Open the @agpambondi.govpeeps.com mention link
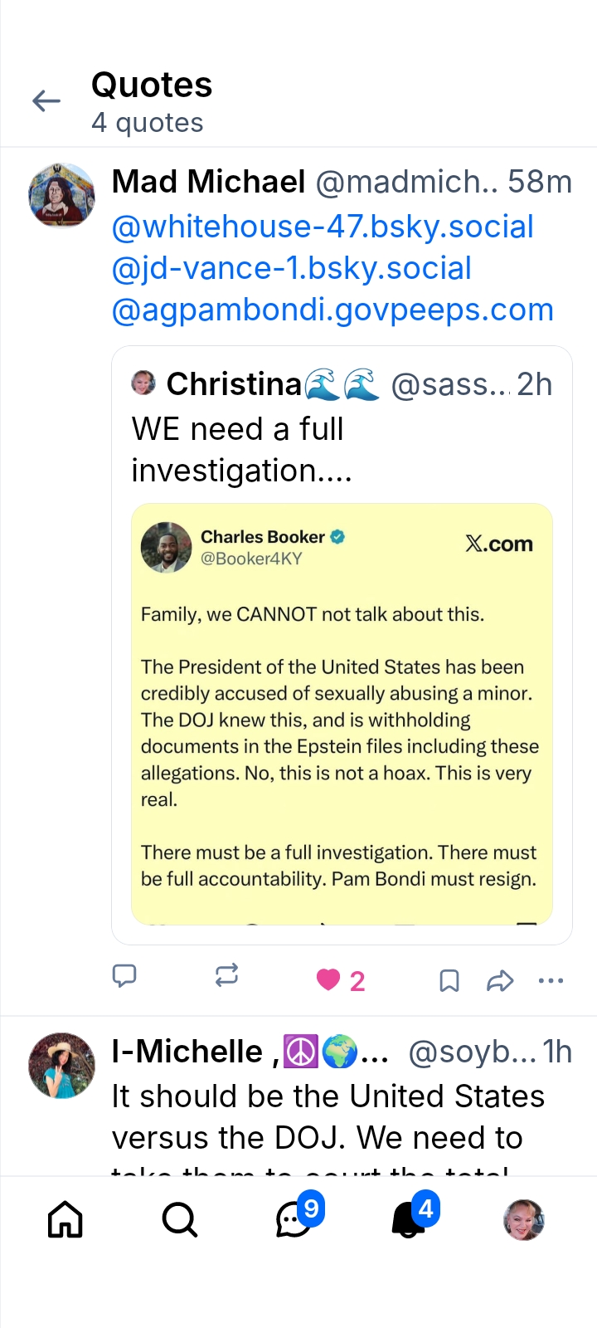The image size is (597, 1328). click(332, 310)
